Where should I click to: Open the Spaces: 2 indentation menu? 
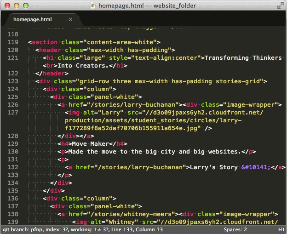click(x=235, y=229)
